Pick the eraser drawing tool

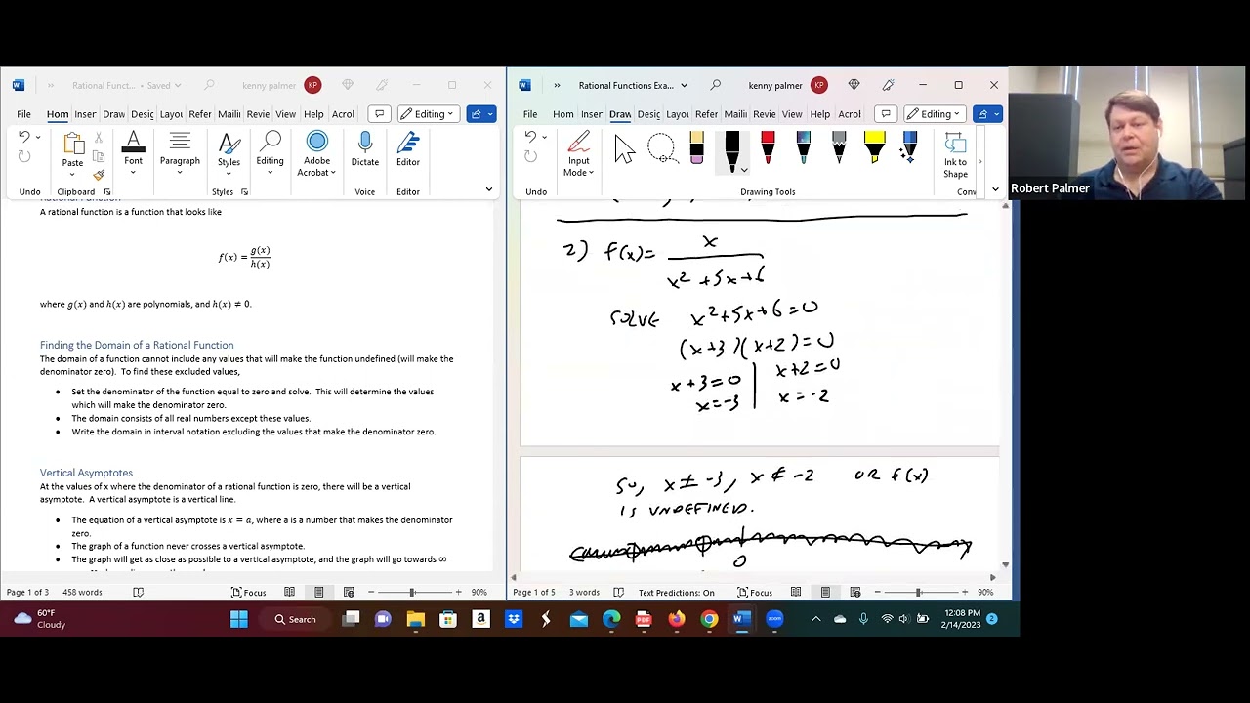point(696,148)
